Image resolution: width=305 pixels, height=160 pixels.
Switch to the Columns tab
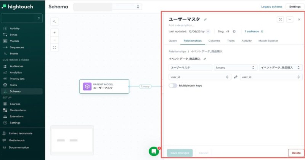coord(214,41)
